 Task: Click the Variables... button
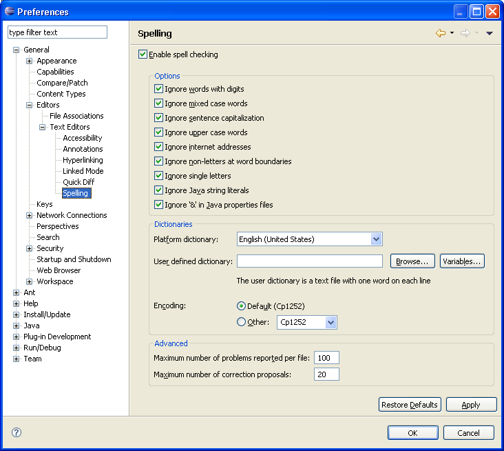pyautogui.click(x=462, y=261)
